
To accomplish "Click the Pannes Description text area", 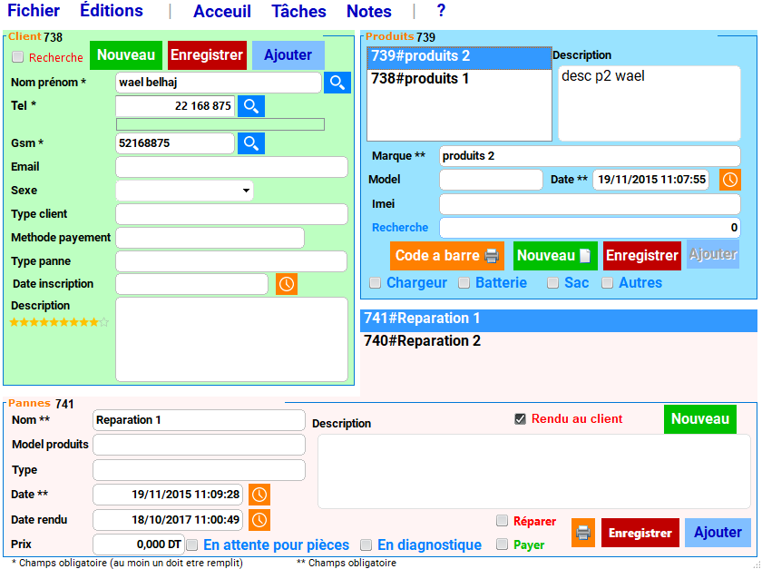I will point(534,472).
